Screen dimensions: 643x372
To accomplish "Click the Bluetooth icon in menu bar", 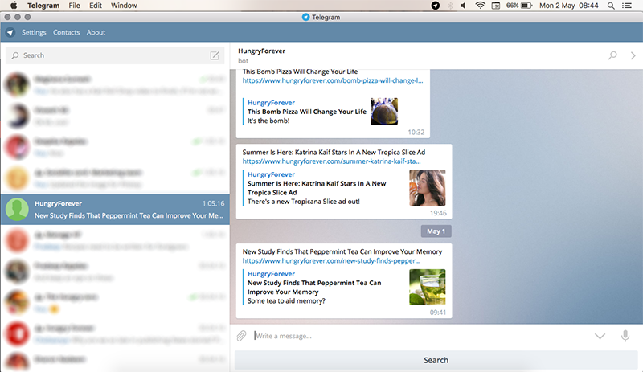I will [450, 6].
